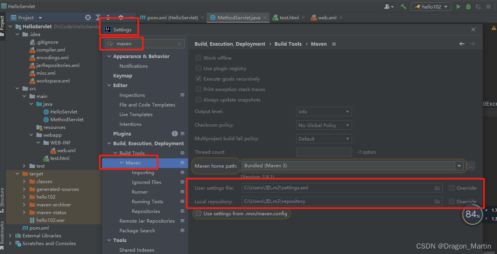
Task: Click project-level icon beside Inspections
Action: click(182, 95)
